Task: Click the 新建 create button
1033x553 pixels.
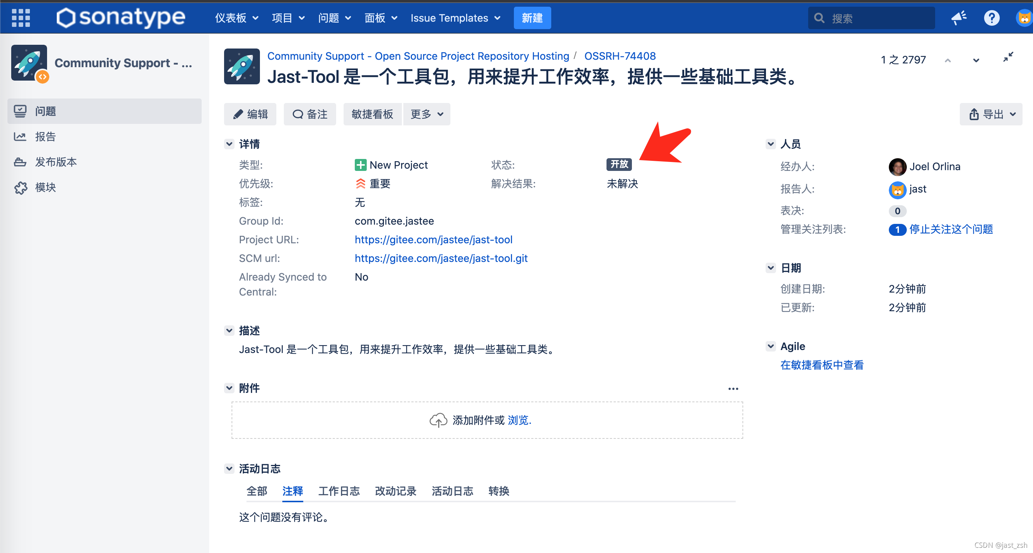Action: click(x=532, y=18)
